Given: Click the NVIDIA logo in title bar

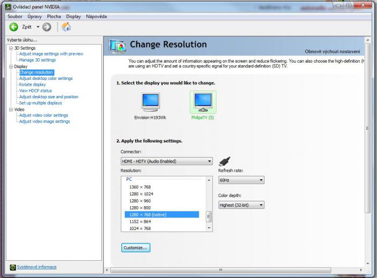Looking at the screenshot, I should point(8,6).
